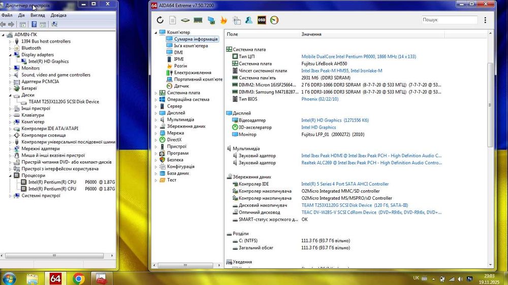This screenshot has height=285, width=508.
Task: Click the Пошук search field
Action: (x=450, y=20)
